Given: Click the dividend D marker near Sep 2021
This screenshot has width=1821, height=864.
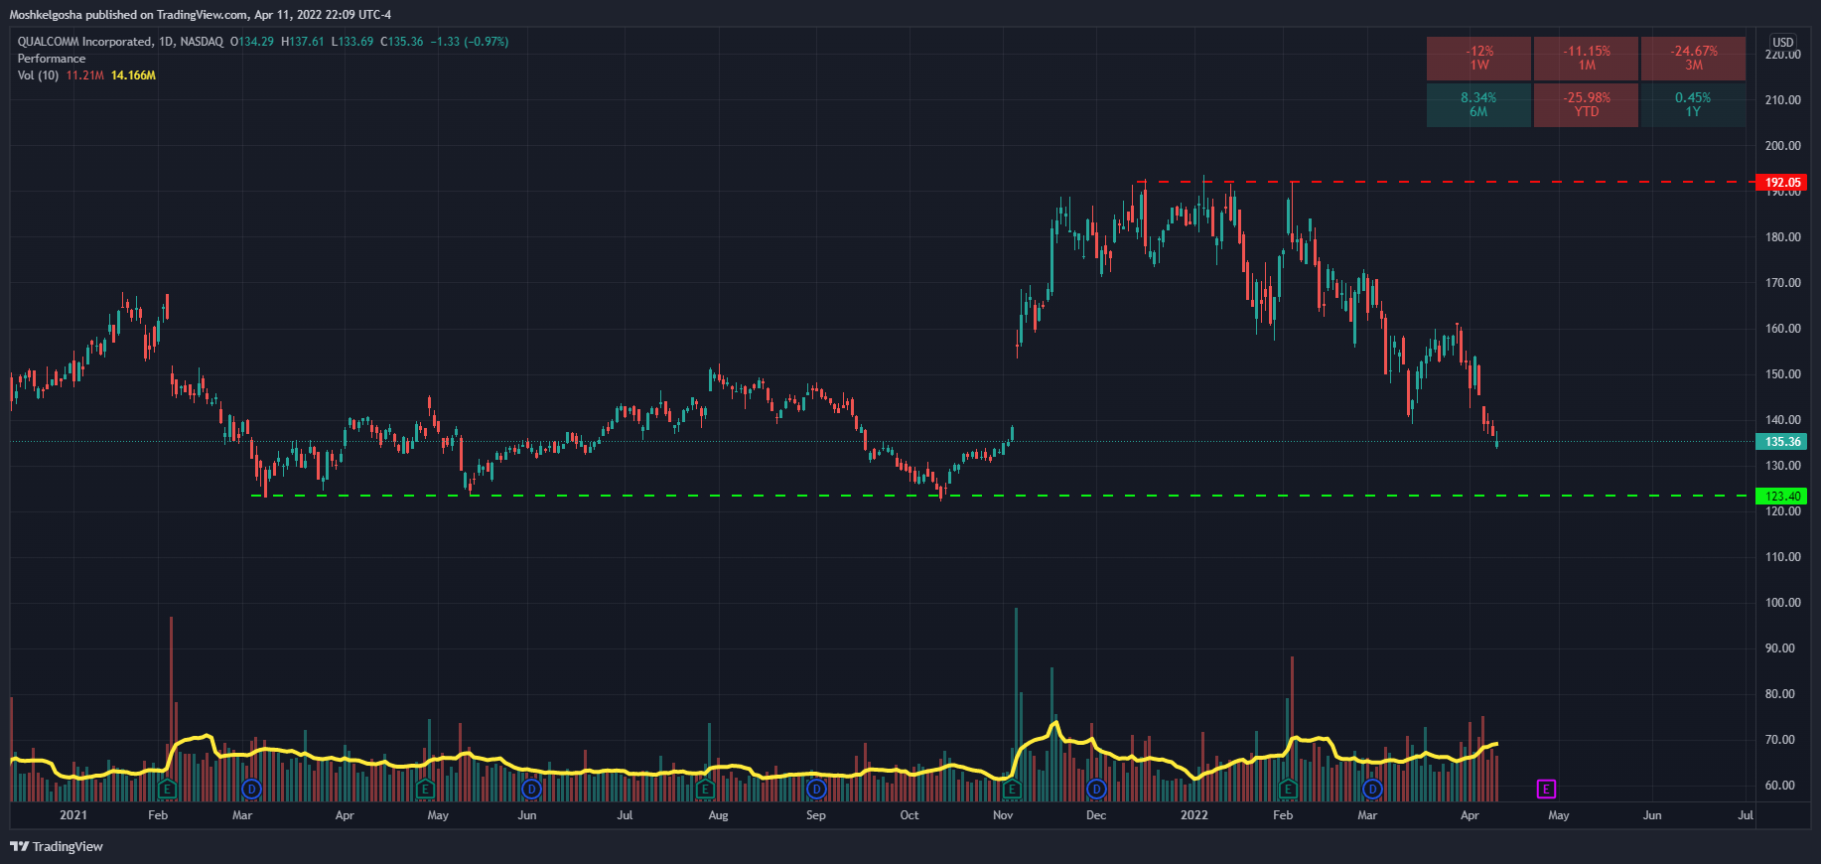Looking at the screenshot, I should 816,790.
